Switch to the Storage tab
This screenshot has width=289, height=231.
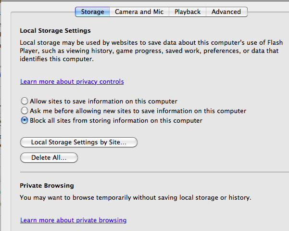pos(92,12)
